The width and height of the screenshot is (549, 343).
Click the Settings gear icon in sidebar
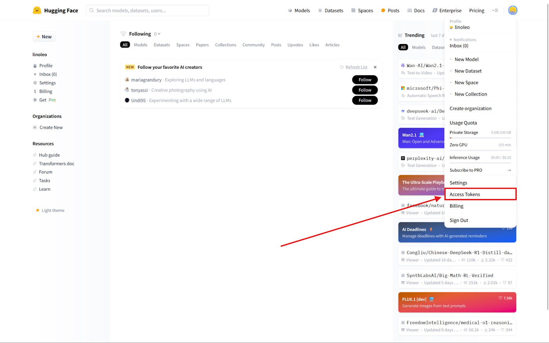[35, 83]
